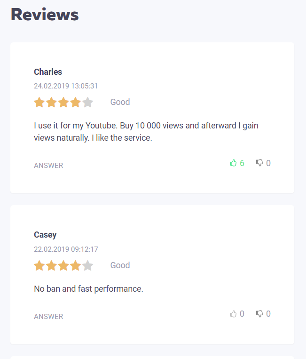The width and height of the screenshot is (306, 359).
Task: Click the gray fifth star in Casey's rating
Action: (x=88, y=266)
